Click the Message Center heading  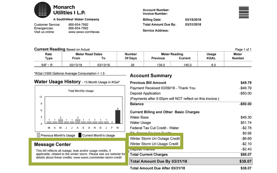click(52, 145)
